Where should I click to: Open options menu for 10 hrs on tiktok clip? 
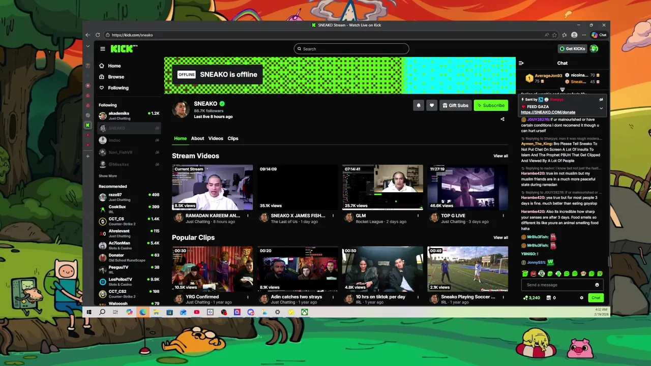(418, 297)
